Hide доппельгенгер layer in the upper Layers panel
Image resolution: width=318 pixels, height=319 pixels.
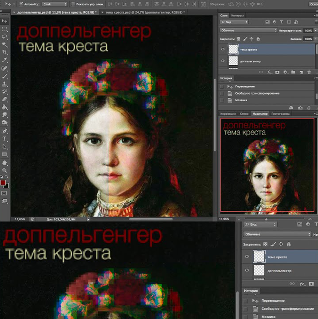point(223,61)
